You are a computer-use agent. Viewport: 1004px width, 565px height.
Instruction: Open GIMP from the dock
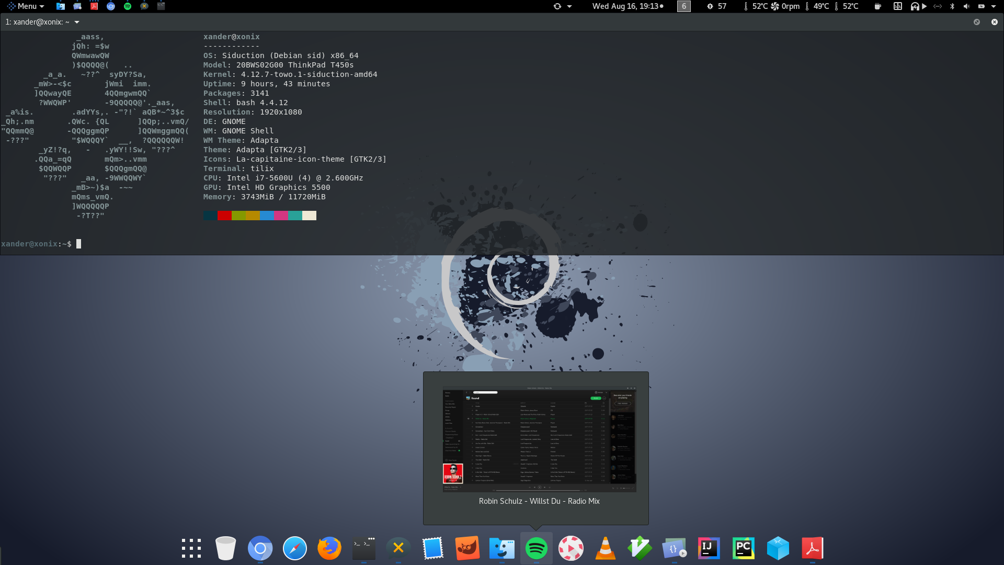[467, 548]
